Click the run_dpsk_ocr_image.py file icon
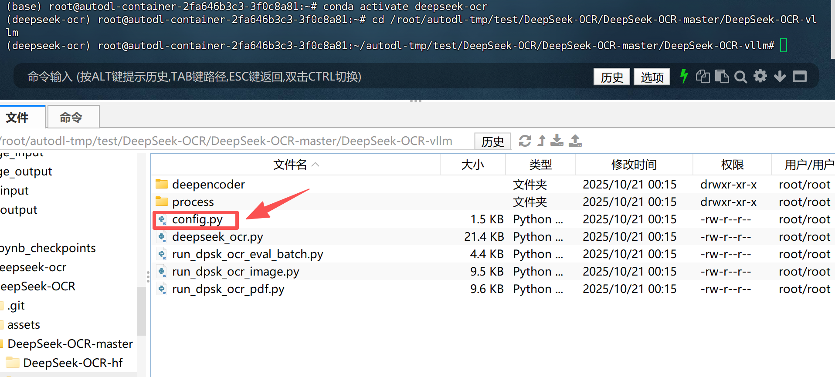This screenshot has width=835, height=377. click(162, 272)
